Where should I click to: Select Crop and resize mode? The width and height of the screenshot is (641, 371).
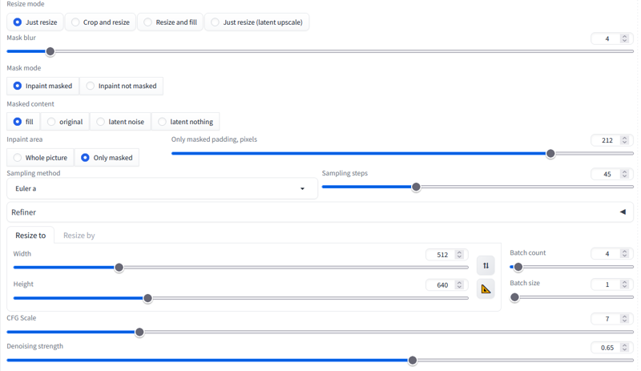click(x=101, y=22)
